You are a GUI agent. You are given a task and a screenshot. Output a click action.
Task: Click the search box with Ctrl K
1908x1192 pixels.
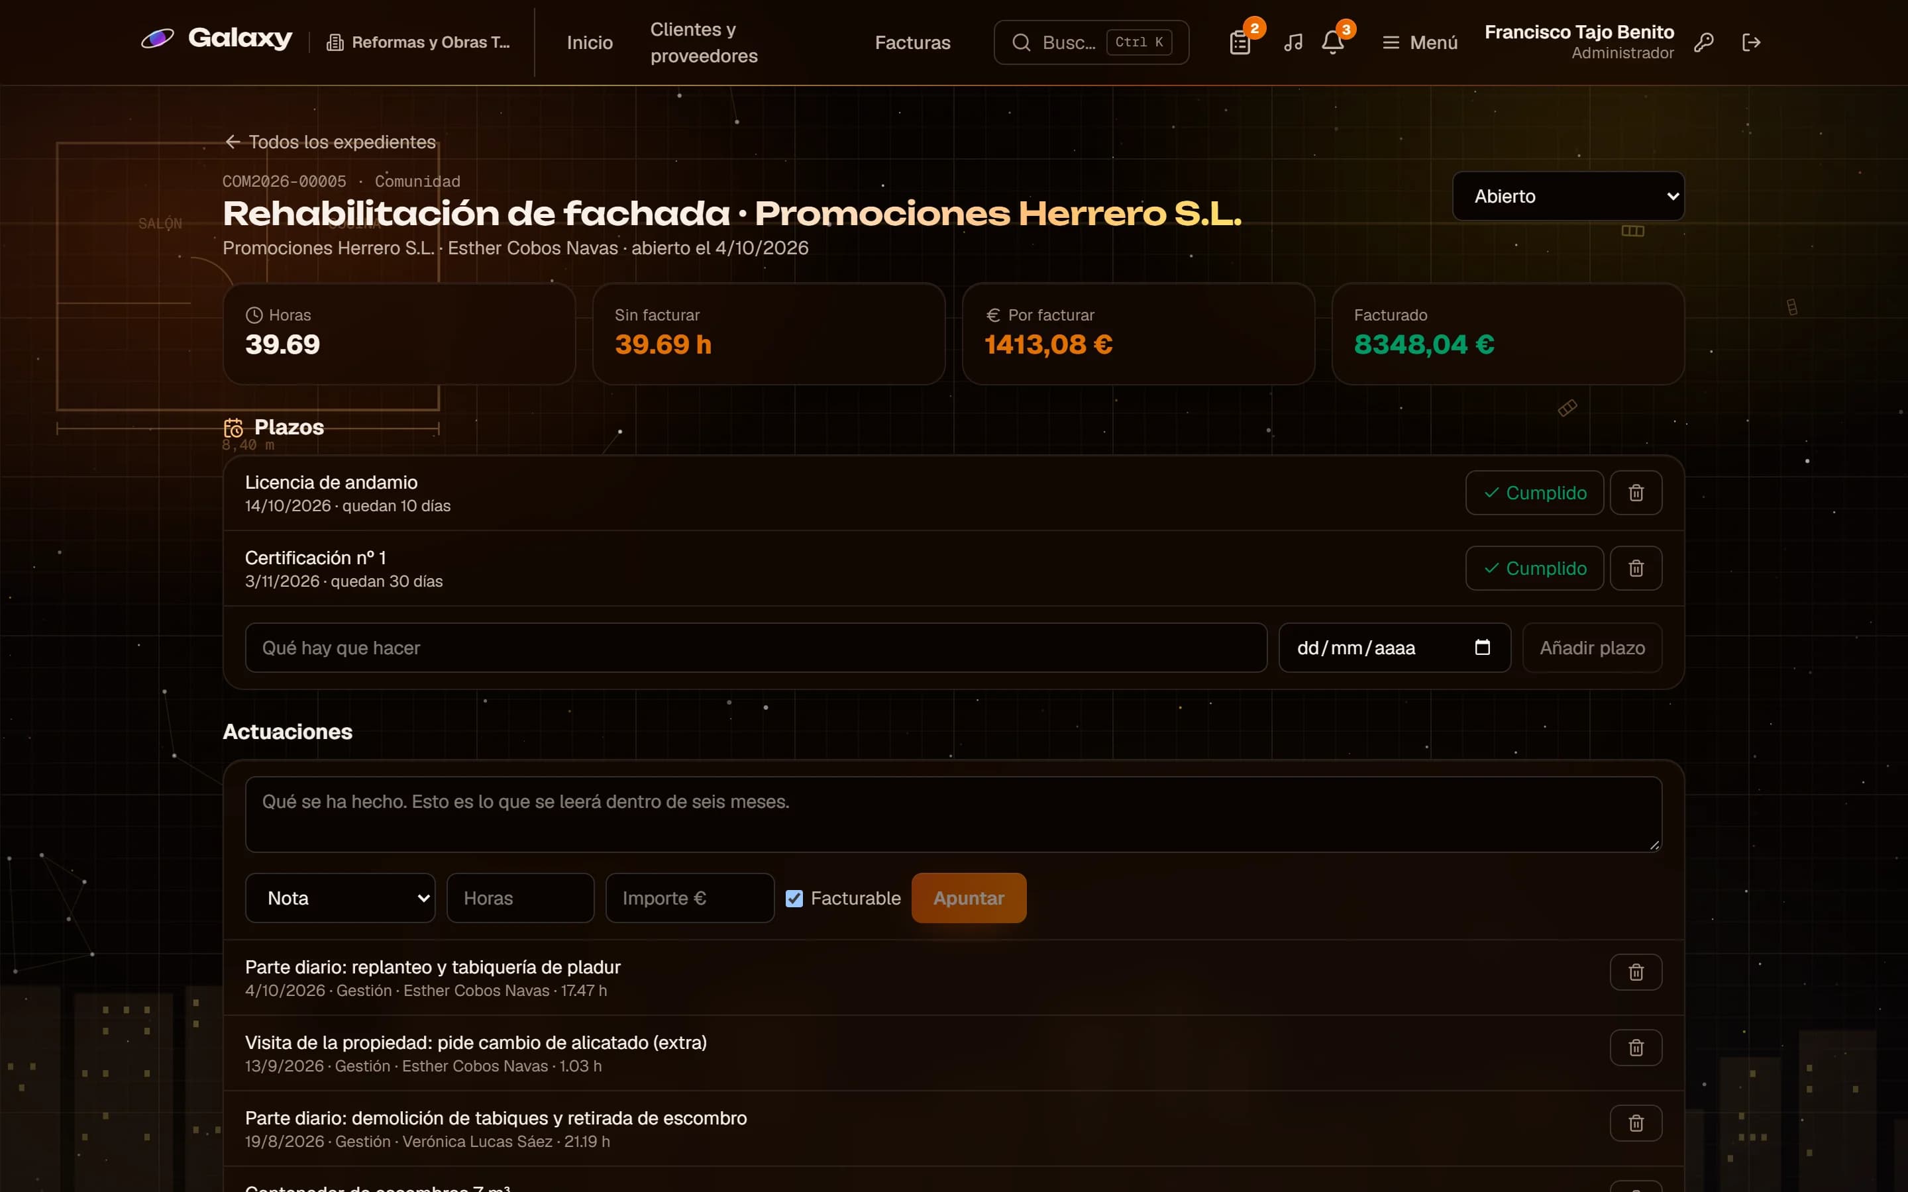[1091, 42]
